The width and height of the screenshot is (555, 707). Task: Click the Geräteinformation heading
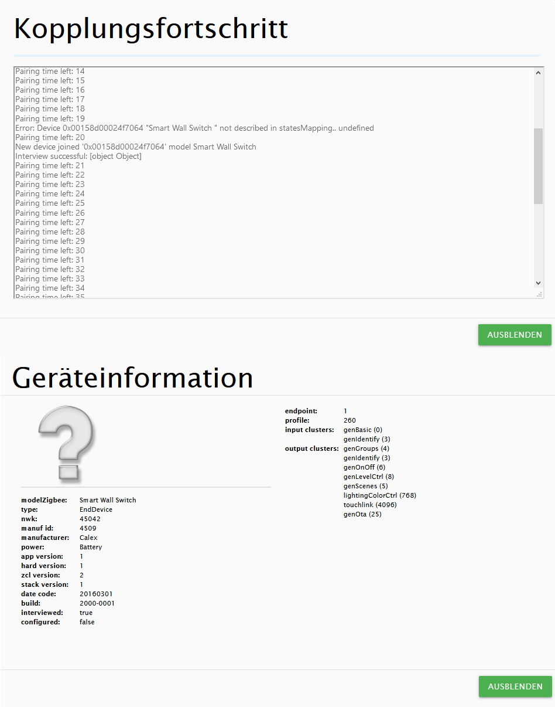coord(133,378)
